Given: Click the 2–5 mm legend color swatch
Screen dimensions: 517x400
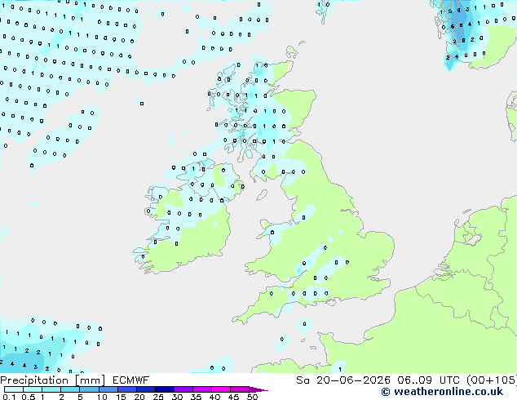Looking at the screenshot, I should click(70, 389).
